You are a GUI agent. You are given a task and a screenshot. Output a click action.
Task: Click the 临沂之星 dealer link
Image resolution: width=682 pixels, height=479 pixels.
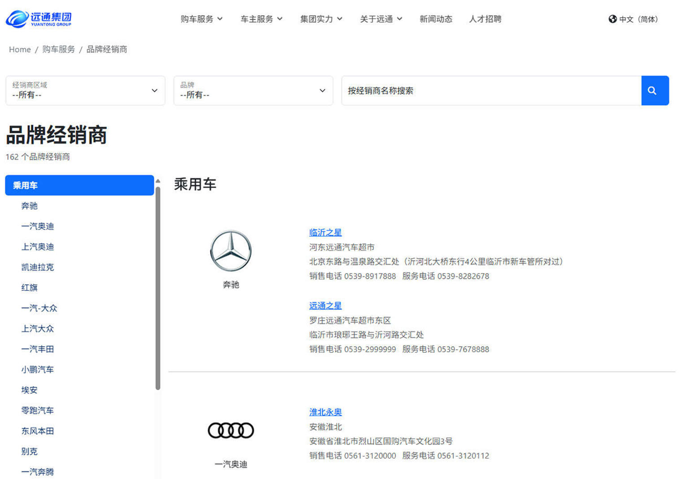coord(325,232)
